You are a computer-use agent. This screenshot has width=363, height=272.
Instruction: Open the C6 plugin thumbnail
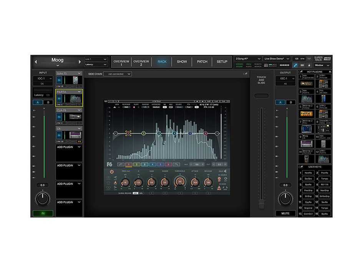[x=75, y=135]
